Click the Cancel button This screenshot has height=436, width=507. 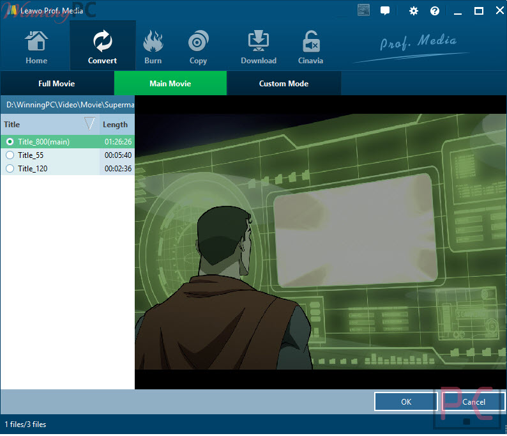coord(474,401)
